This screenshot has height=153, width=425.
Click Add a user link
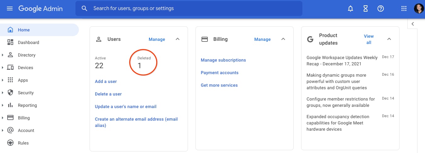pos(106,81)
